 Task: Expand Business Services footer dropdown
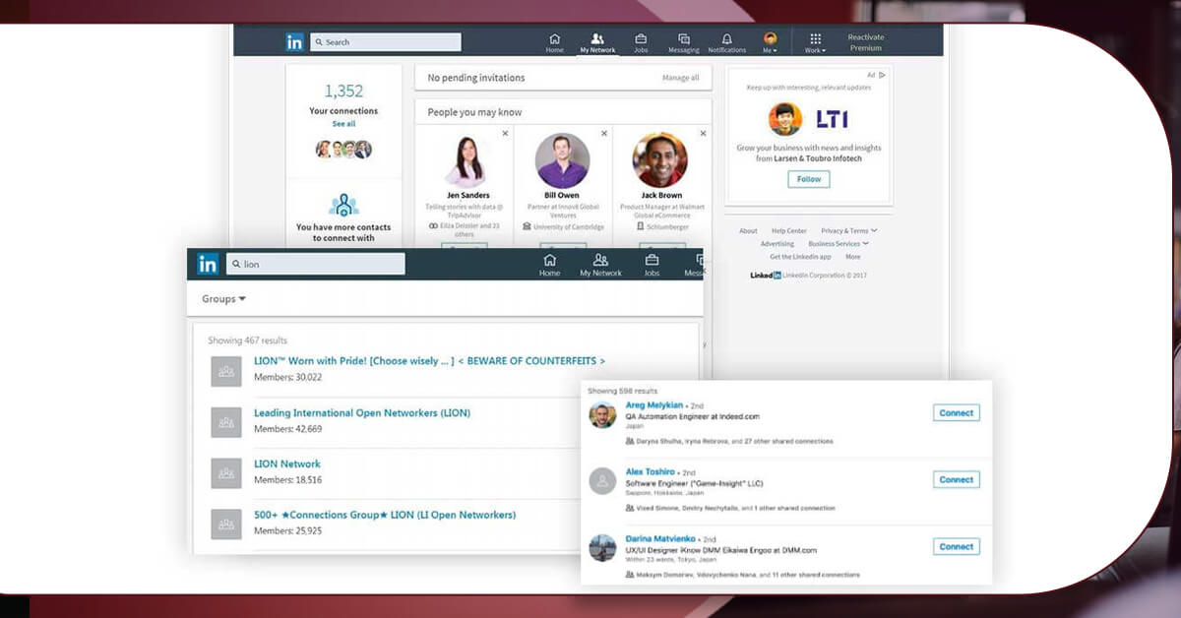pos(838,244)
